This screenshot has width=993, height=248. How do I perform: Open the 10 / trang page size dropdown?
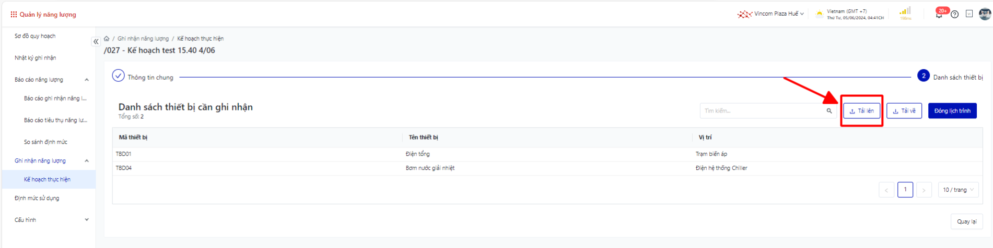(x=958, y=190)
